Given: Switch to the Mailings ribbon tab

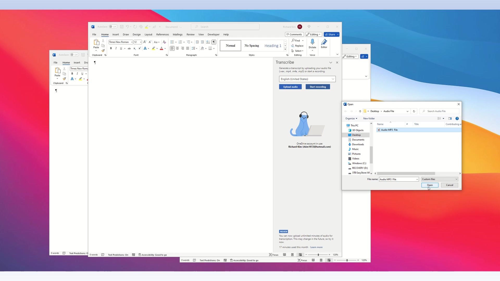Looking at the screenshot, I should click(178, 34).
